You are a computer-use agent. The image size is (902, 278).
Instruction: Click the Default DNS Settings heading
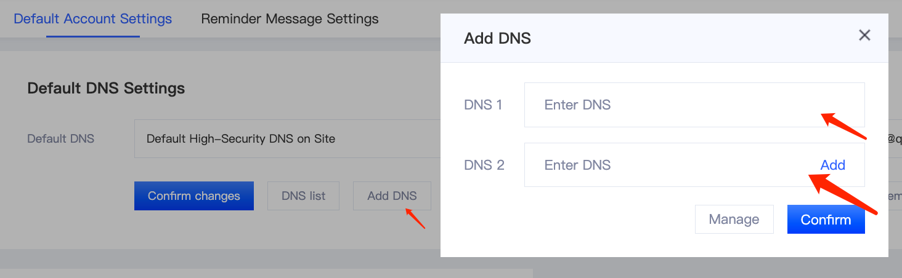(x=106, y=89)
